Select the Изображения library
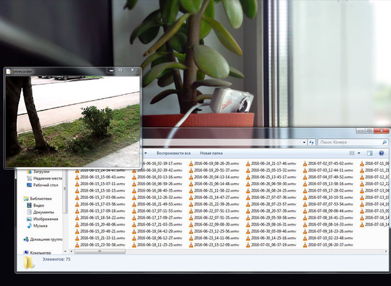 (x=45, y=219)
